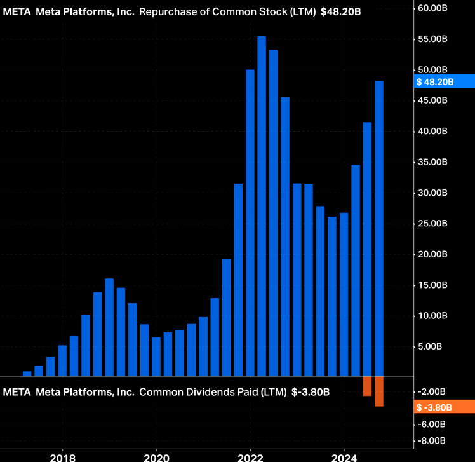Image resolution: width=475 pixels, height=462 pixels.
Task: Click the -6.00B y-axis label
Action: 432,424
